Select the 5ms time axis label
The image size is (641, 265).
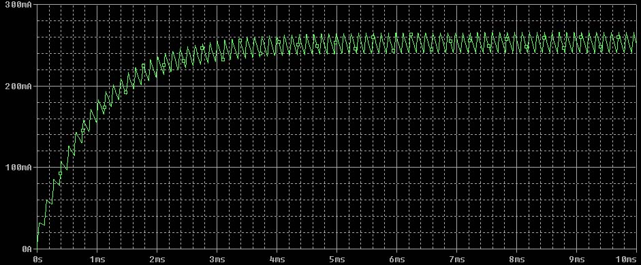pyautogui.click(x=337, y=260)
